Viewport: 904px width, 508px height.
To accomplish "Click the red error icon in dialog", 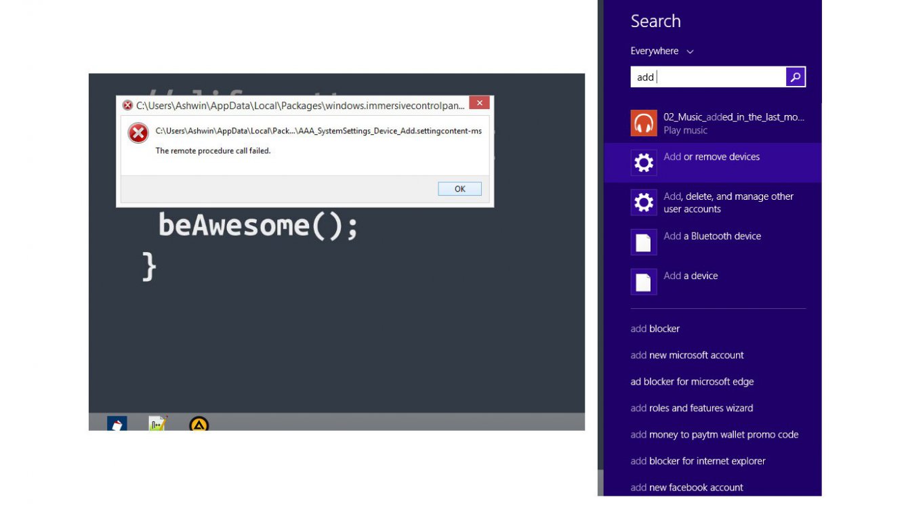I will click(138, 133).
